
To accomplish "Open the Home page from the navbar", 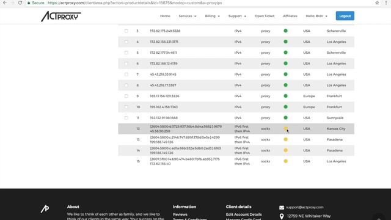I will pos(165,16).
